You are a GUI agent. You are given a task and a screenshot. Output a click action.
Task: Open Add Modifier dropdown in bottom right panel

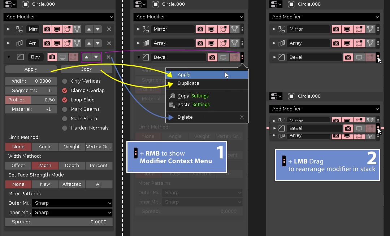click(x=325, y=109)
